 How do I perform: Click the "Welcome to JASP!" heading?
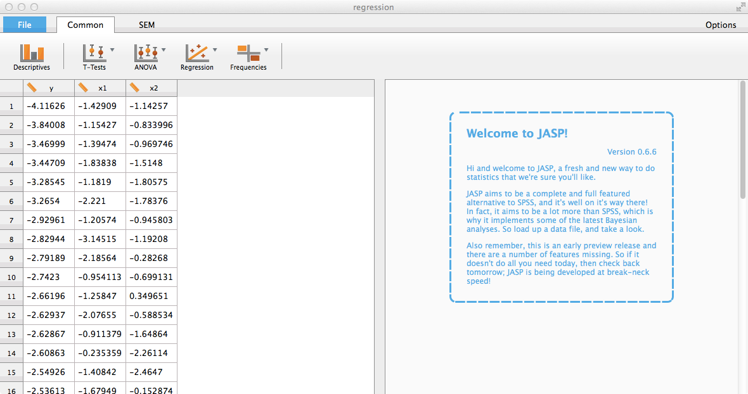click(517, 134)
